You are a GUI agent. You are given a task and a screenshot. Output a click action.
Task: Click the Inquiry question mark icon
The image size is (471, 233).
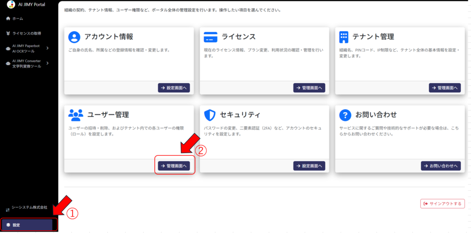click(345, 115)
